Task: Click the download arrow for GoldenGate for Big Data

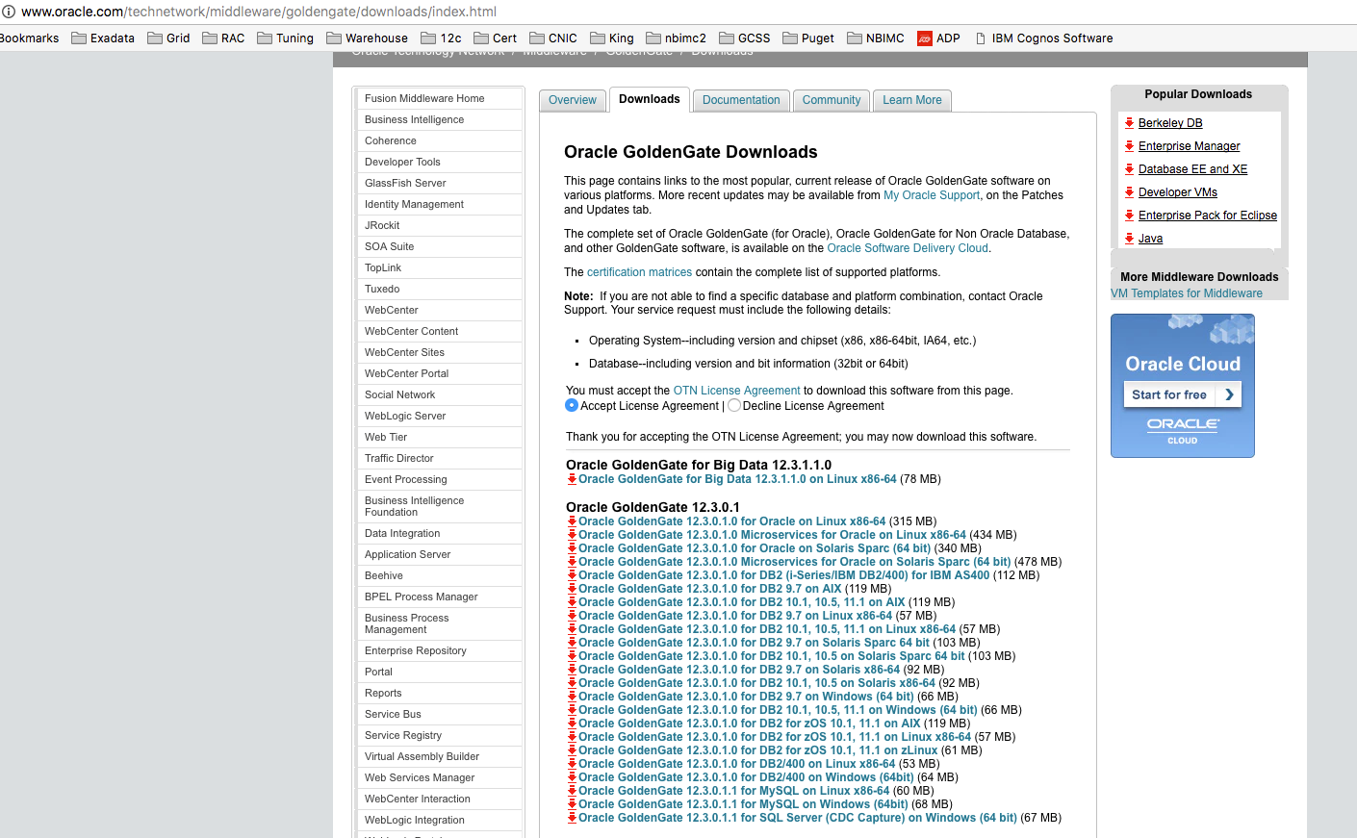Action: coord(572,478)
